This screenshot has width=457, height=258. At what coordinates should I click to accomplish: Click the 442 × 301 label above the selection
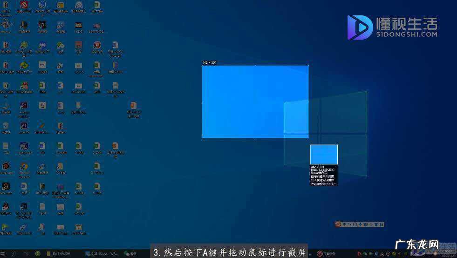209,63
